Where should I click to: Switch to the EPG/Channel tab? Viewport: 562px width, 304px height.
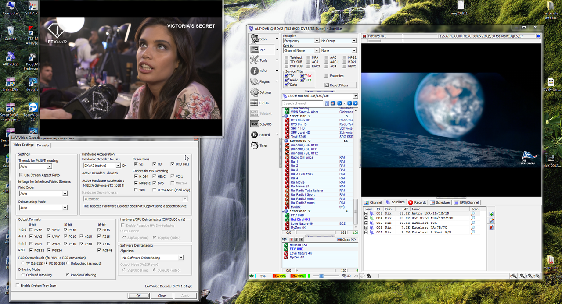pyautogui.click(x=467, y=202)
